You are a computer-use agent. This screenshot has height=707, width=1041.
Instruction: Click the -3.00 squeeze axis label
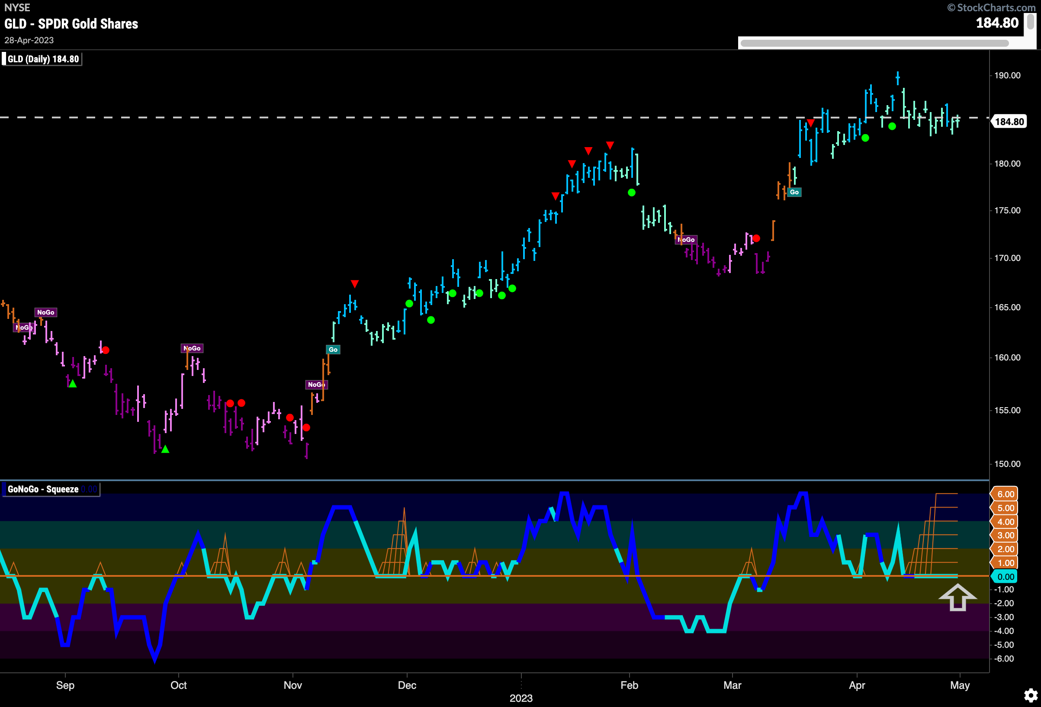[1004, 617]
